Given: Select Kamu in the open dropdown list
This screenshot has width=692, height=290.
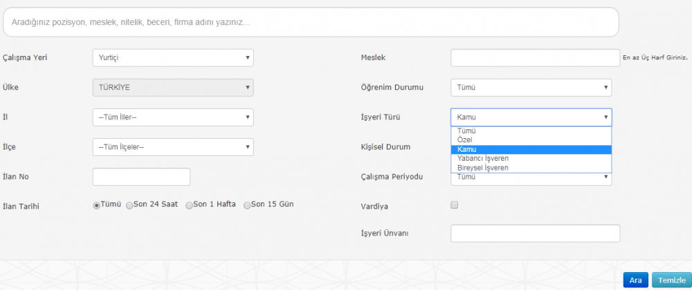Looking at the screenshot, I should (x=531, y=150).
